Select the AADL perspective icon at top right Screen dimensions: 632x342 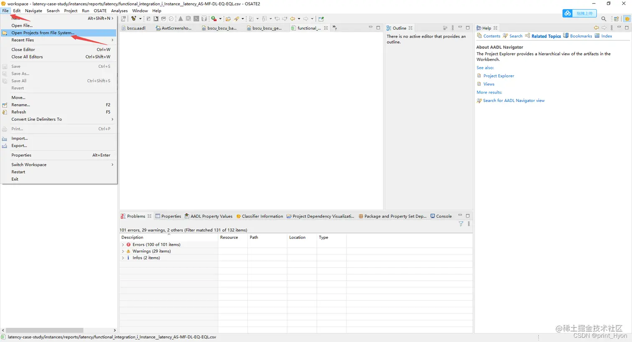click(x=627, y=19)
